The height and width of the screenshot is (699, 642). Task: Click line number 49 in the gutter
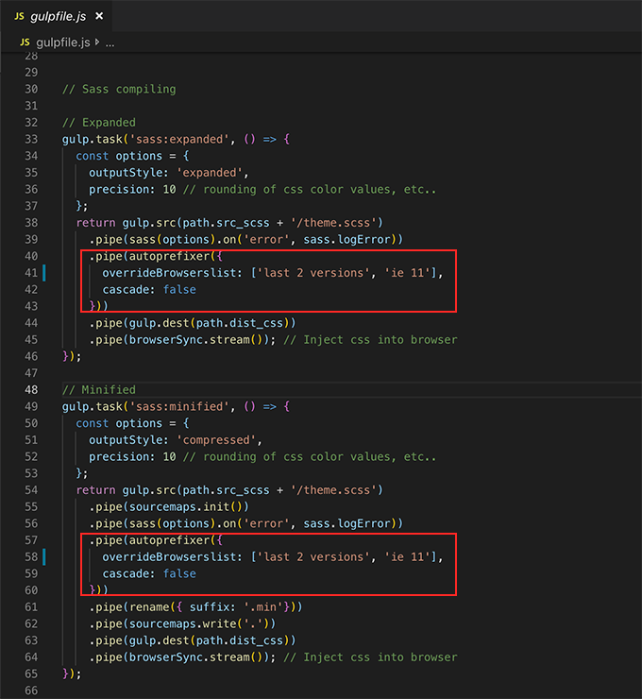click(x=30, y=406)
